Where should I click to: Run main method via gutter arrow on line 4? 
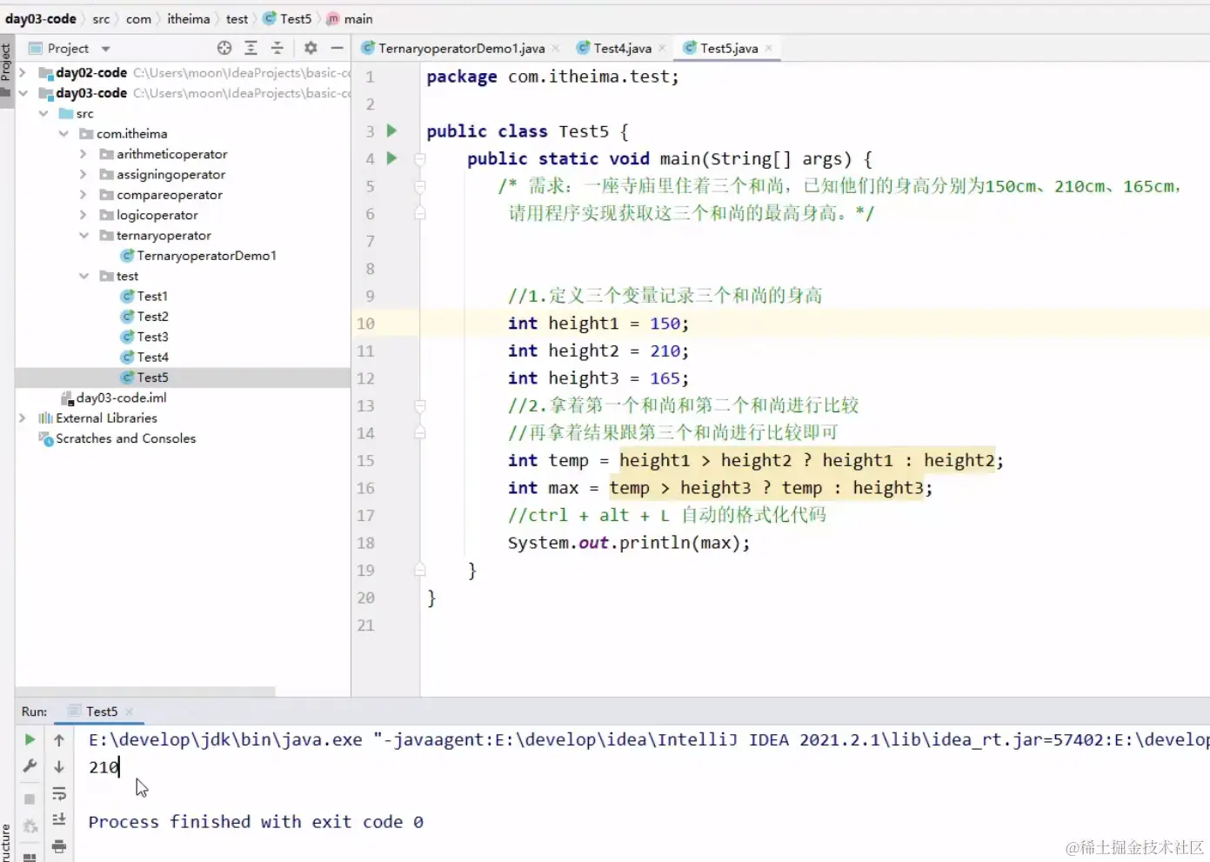(x=391, y=158)
